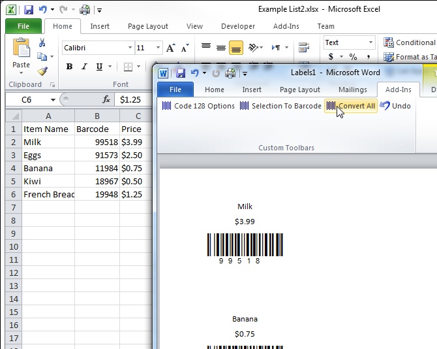Apply top align in Excel
437x349 pixels.
click(x=206, y=46)
